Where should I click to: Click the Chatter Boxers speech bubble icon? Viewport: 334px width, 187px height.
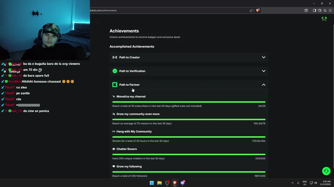point(114,149)
